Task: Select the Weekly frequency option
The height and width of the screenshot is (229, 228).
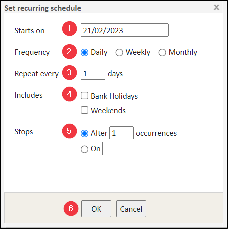Action: [119, 53]
